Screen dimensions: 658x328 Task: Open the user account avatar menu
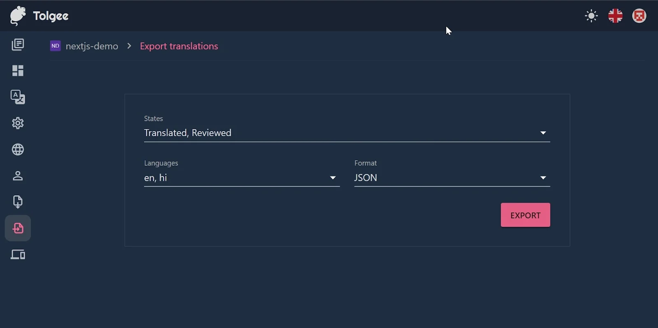click(639, 15)
